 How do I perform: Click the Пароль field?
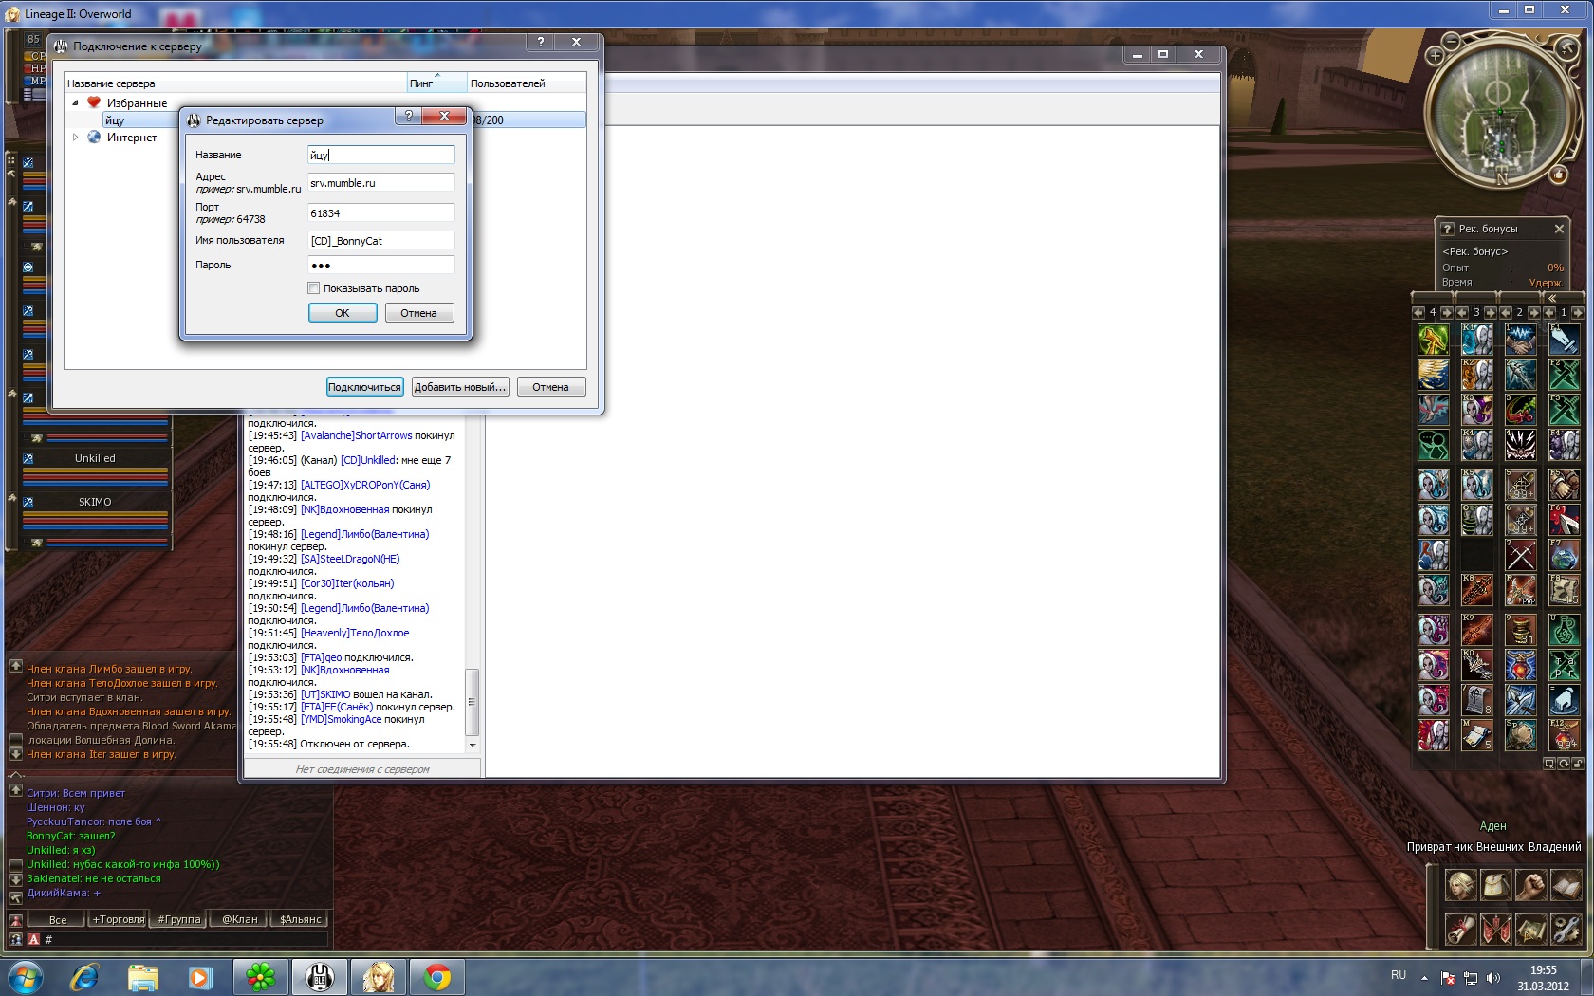click(x=381, y=266)
